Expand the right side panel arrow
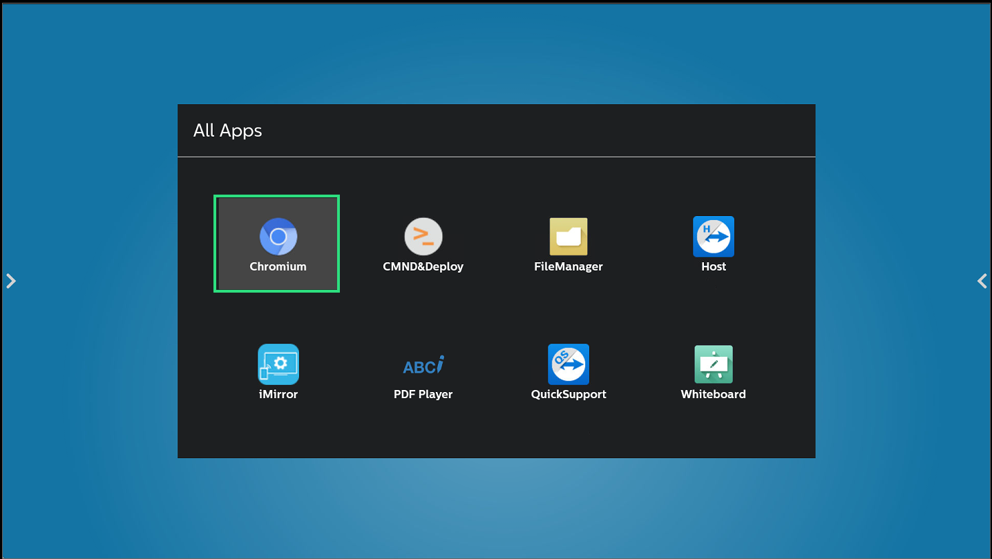The image size is (992, 559). coord(982,281)
